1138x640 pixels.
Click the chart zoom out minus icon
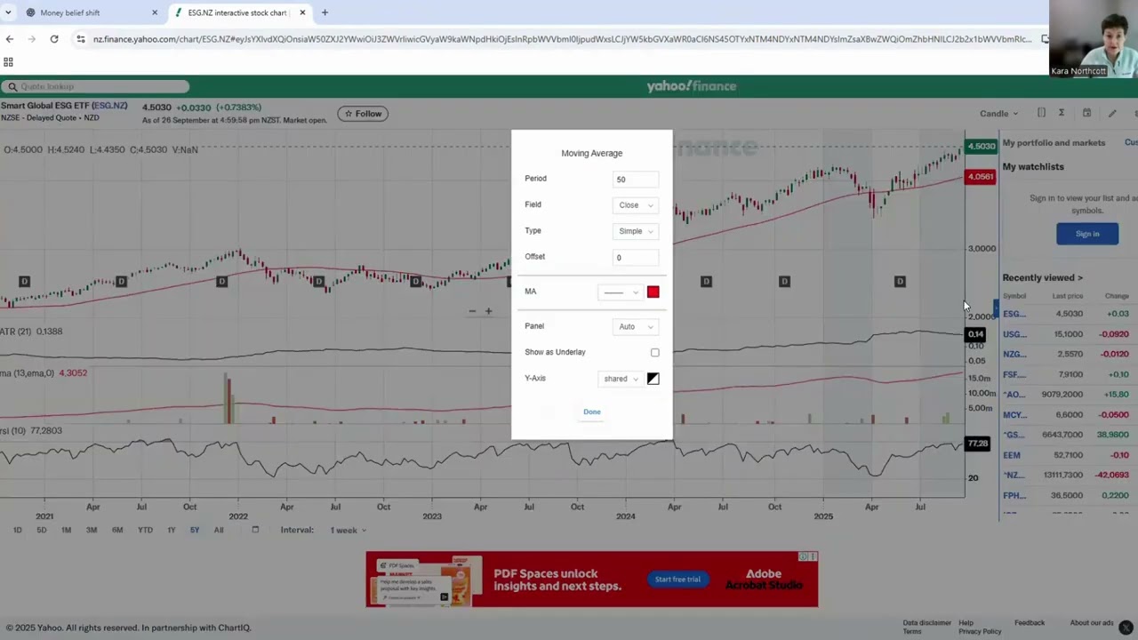click(x=472, y=311)
